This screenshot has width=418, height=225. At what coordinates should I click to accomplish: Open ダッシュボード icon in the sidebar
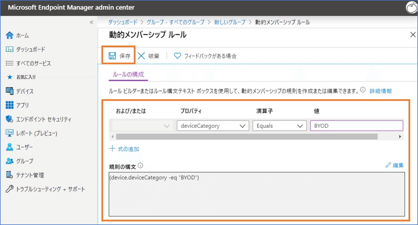pos(10,49)
